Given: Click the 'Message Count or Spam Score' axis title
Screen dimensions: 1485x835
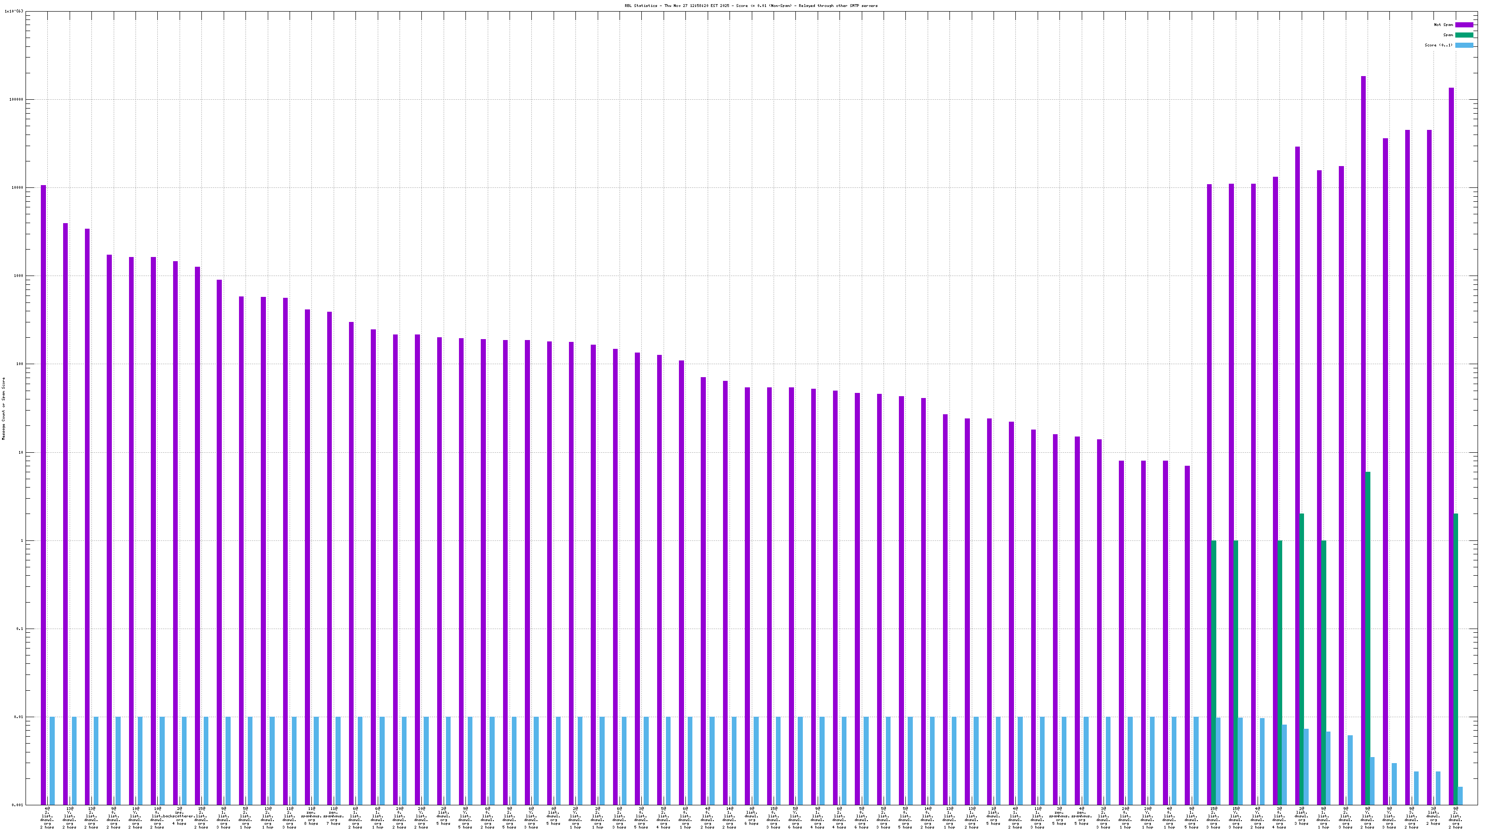Looking at the screenshot, I should coord(3,409).
